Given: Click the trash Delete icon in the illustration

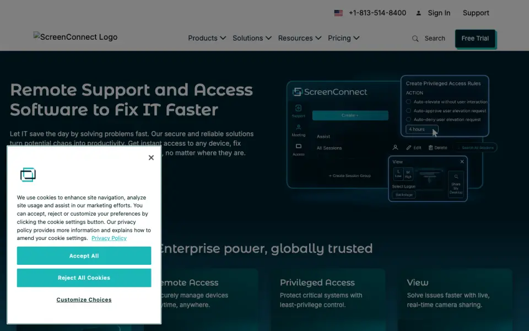Looking at the screenshot, I should point(430,148).
